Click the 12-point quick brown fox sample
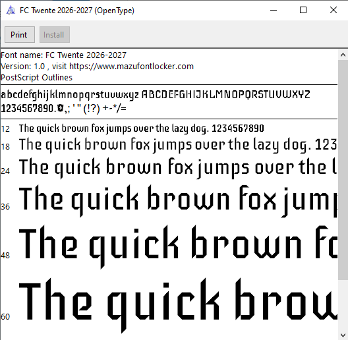This screenshot has width=348, height=340. (x=142, y=128)
